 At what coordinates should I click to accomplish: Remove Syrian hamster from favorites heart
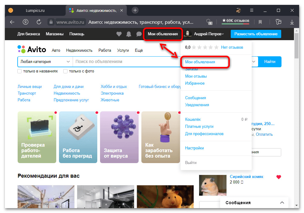pos(278,177)
